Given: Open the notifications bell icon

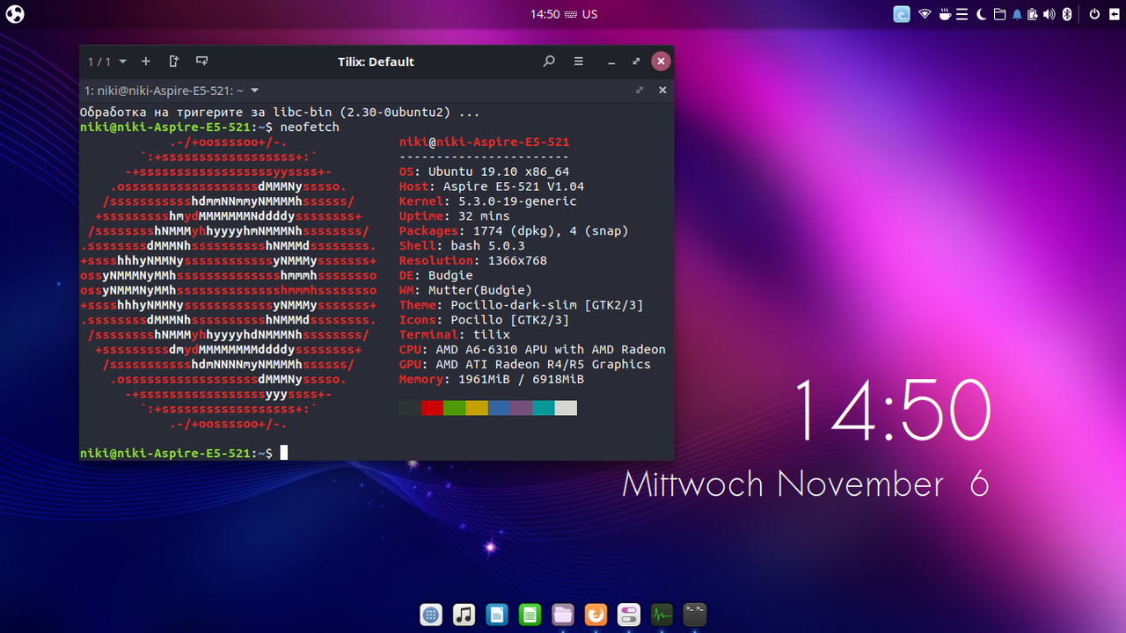Looking at the screenshot, I should [x=1017, y=14].
